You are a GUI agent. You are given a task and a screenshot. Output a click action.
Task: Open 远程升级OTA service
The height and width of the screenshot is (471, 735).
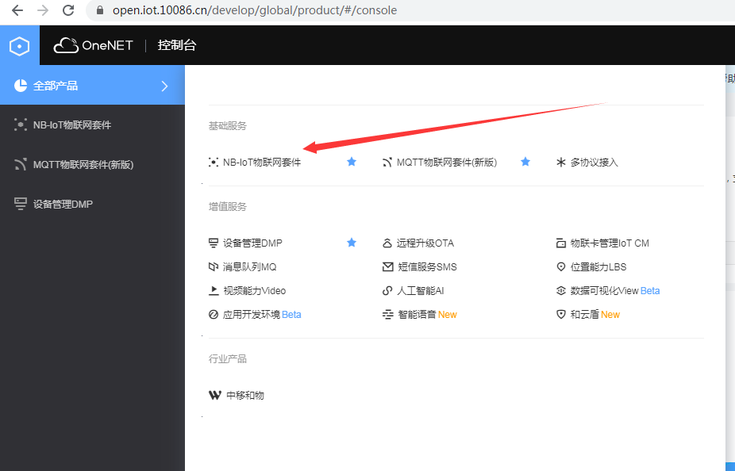pos(425,243)
